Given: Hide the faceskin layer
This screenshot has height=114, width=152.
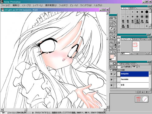Looking at the screenshot, I should click(x=112, y=80).
